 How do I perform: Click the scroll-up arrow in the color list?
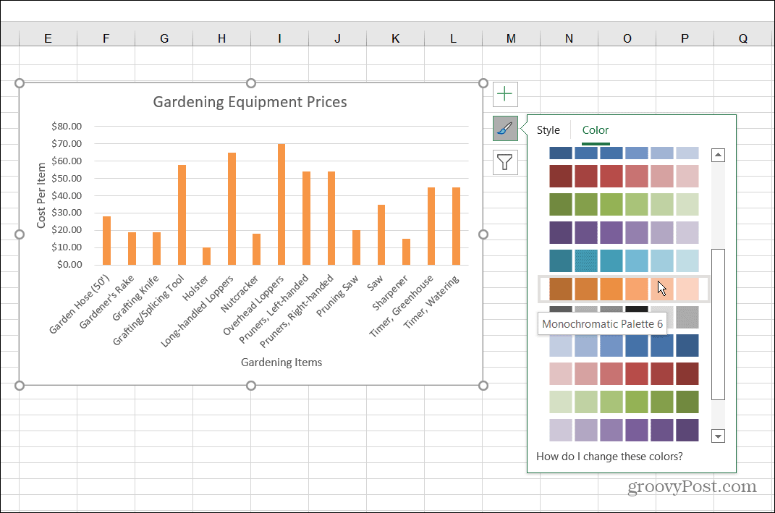coord(717,153)
